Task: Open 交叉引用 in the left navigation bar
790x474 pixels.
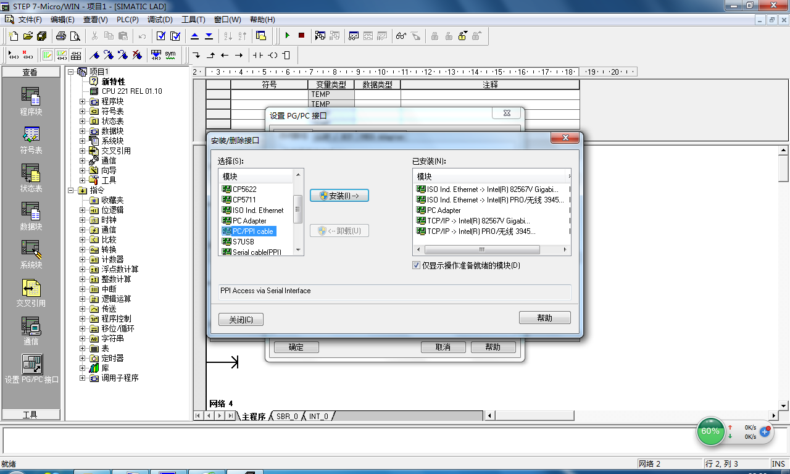Action: (30, 293)
